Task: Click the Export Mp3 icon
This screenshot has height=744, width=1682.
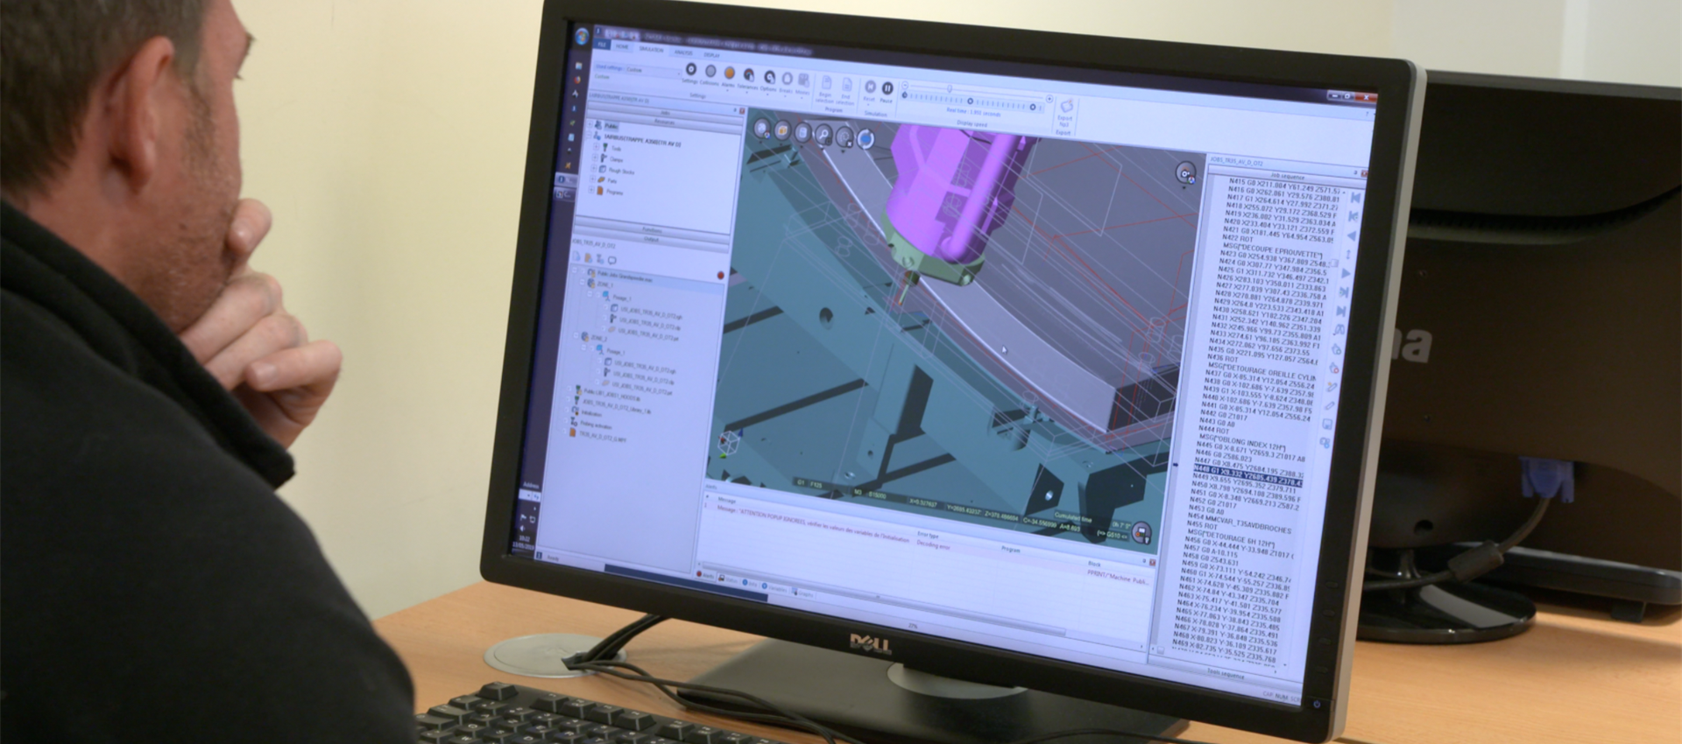Action: pos(1066,107)
